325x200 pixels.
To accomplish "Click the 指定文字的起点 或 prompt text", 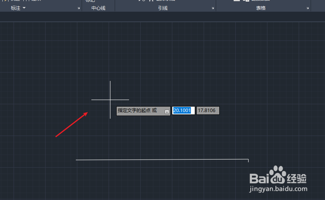I will coord(137,111).
